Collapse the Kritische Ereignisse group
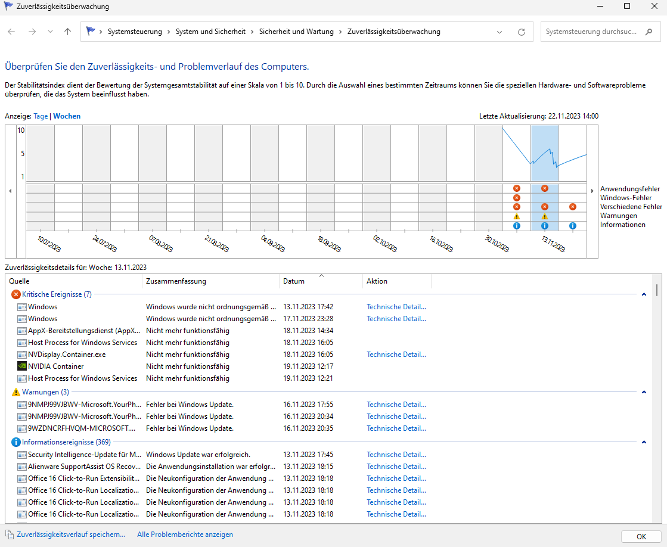 click(644, 294)
